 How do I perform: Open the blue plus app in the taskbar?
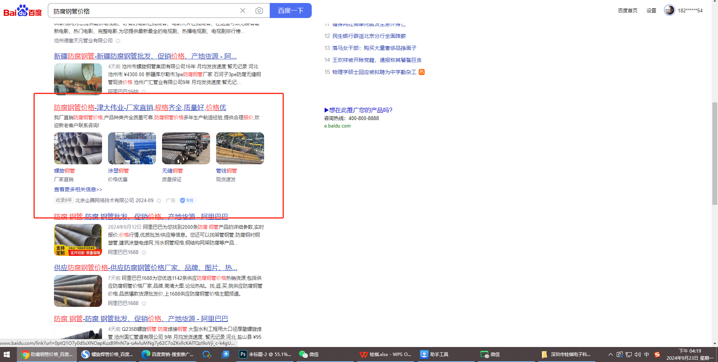(225, 354)
